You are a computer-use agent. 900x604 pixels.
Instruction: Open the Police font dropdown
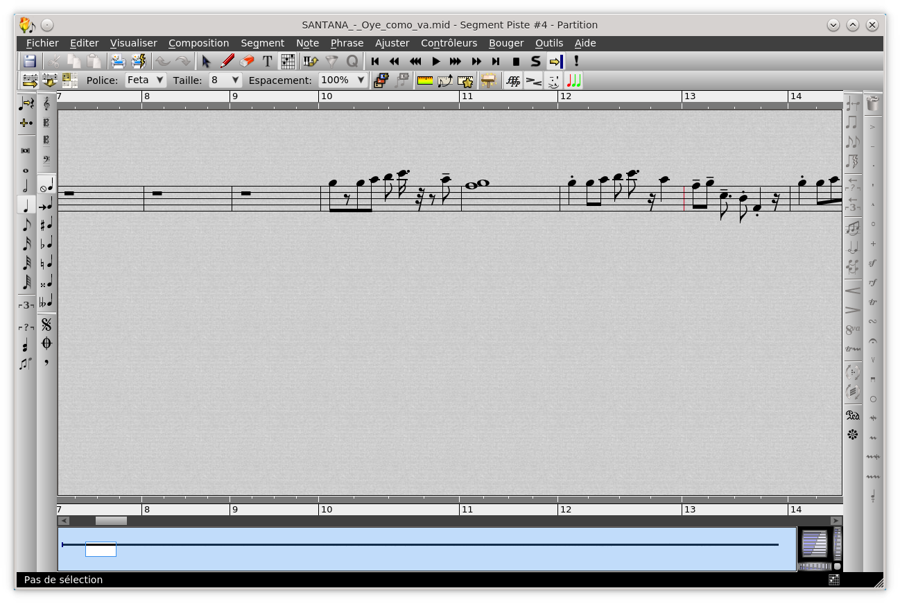click(146, 80)
